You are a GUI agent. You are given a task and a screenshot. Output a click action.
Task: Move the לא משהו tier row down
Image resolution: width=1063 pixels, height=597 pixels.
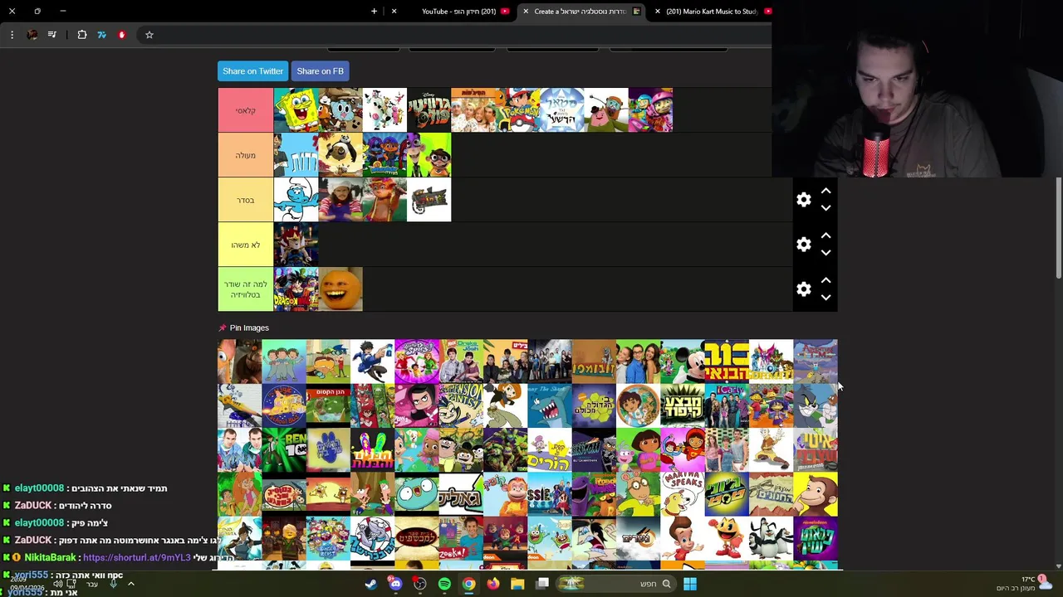825,253
